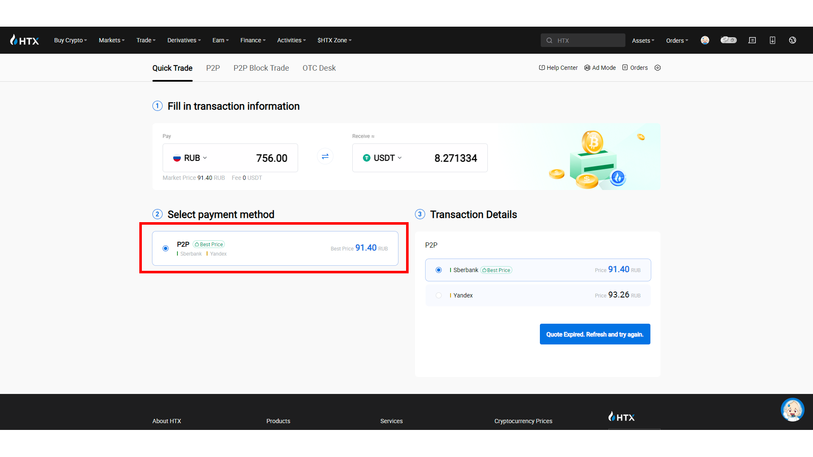The image size is (813, 457).
Task: Select Yandex payment radio button
Action: click(439, 295)
